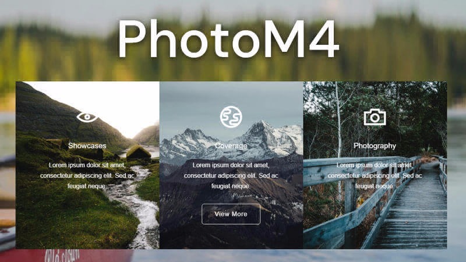Screen dimensions: 466x262
Task: Click the camera icon above Photography
Action: click(x=375, y=118)
